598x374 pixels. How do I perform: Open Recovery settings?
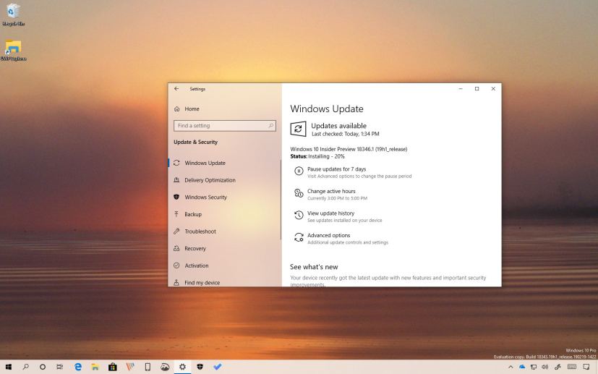(195, 248)
